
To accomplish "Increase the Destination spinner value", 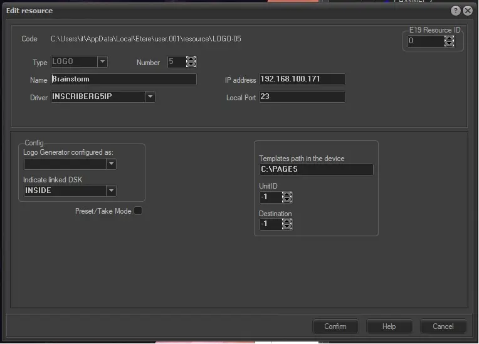I will point(287,221).
